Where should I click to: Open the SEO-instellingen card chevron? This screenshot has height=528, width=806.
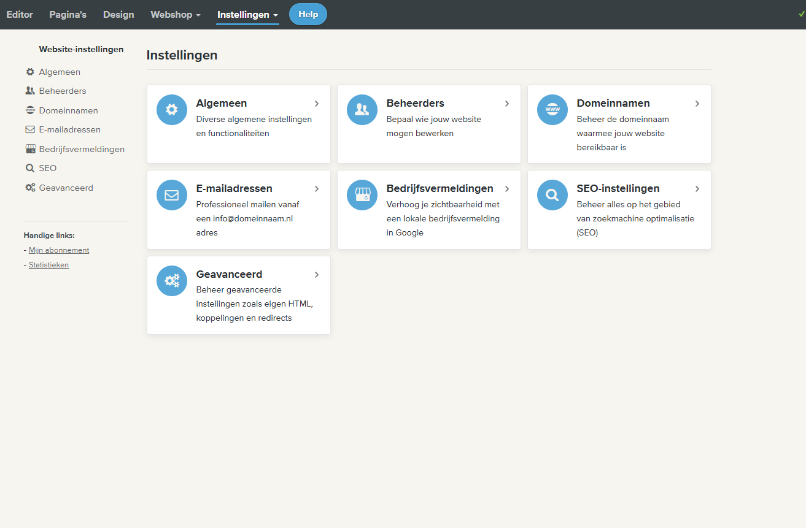[697, 189]
